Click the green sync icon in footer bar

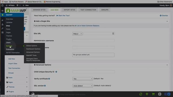coord(141,94)
